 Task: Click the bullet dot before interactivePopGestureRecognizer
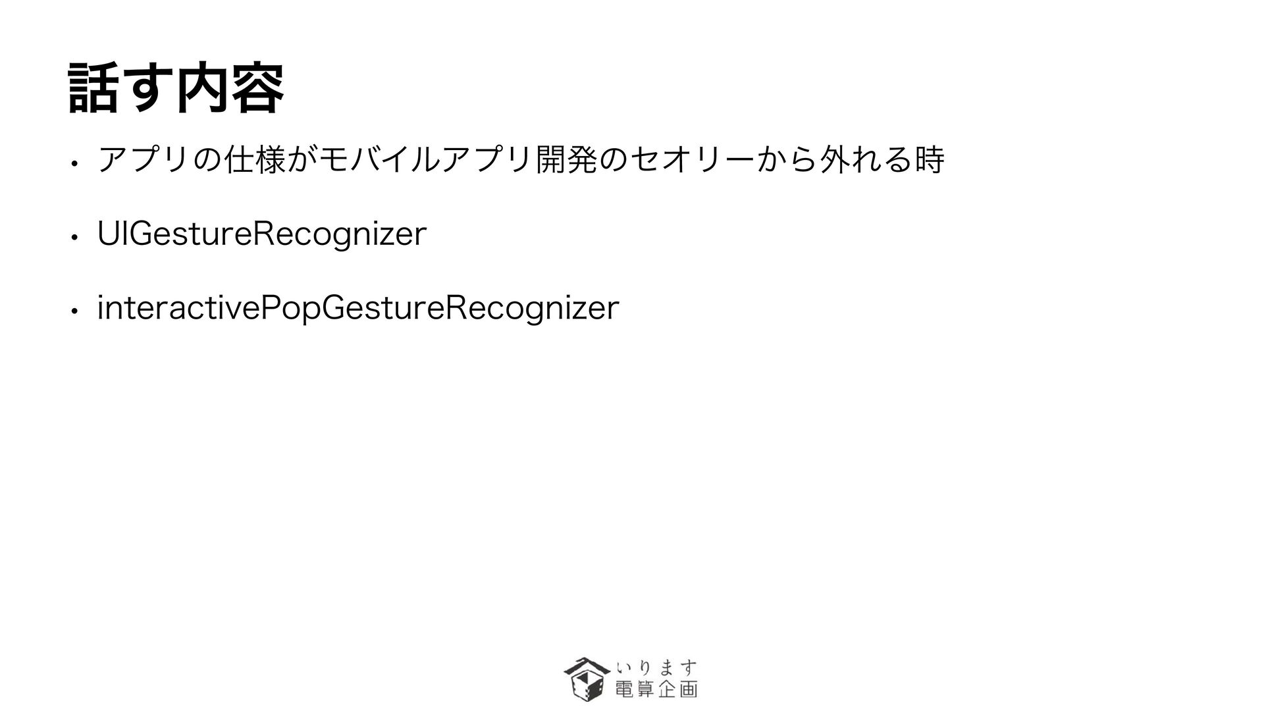(x=76, y=311)
